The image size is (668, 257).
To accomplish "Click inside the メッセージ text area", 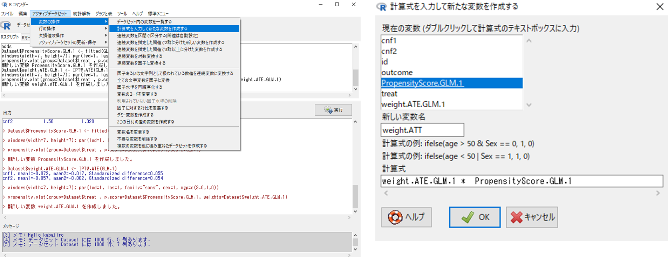I will click(x=177, y=242).
